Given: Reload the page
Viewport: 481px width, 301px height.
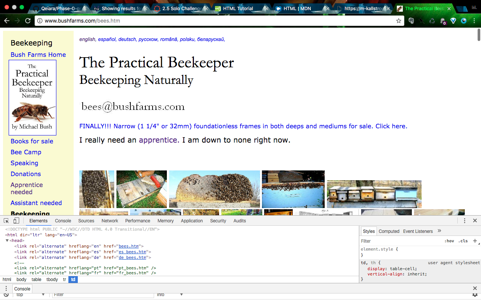Looking at the screenshot, I should tap(28, 21).
